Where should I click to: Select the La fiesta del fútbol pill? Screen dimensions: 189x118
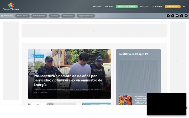pos(39,16)
